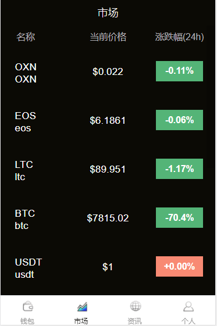
Task: Open the BTC coin row name
Action: click(x=25, y=219)
